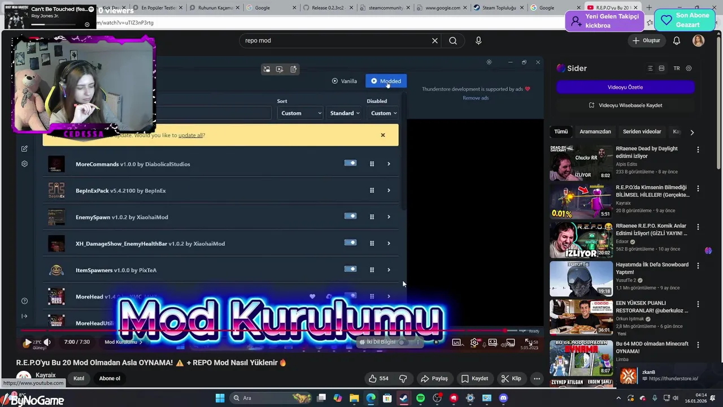Click drag handle of ItemSpawners row

tap(372, 270)
